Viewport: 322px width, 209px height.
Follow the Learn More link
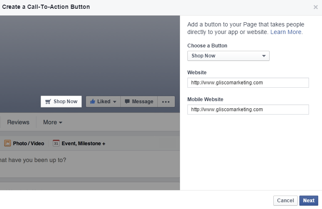286,32
